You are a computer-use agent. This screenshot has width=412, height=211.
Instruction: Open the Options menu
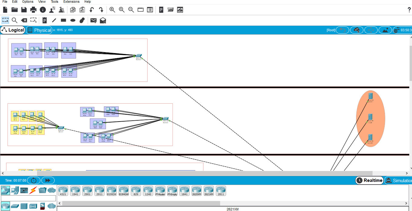[28, 2]
